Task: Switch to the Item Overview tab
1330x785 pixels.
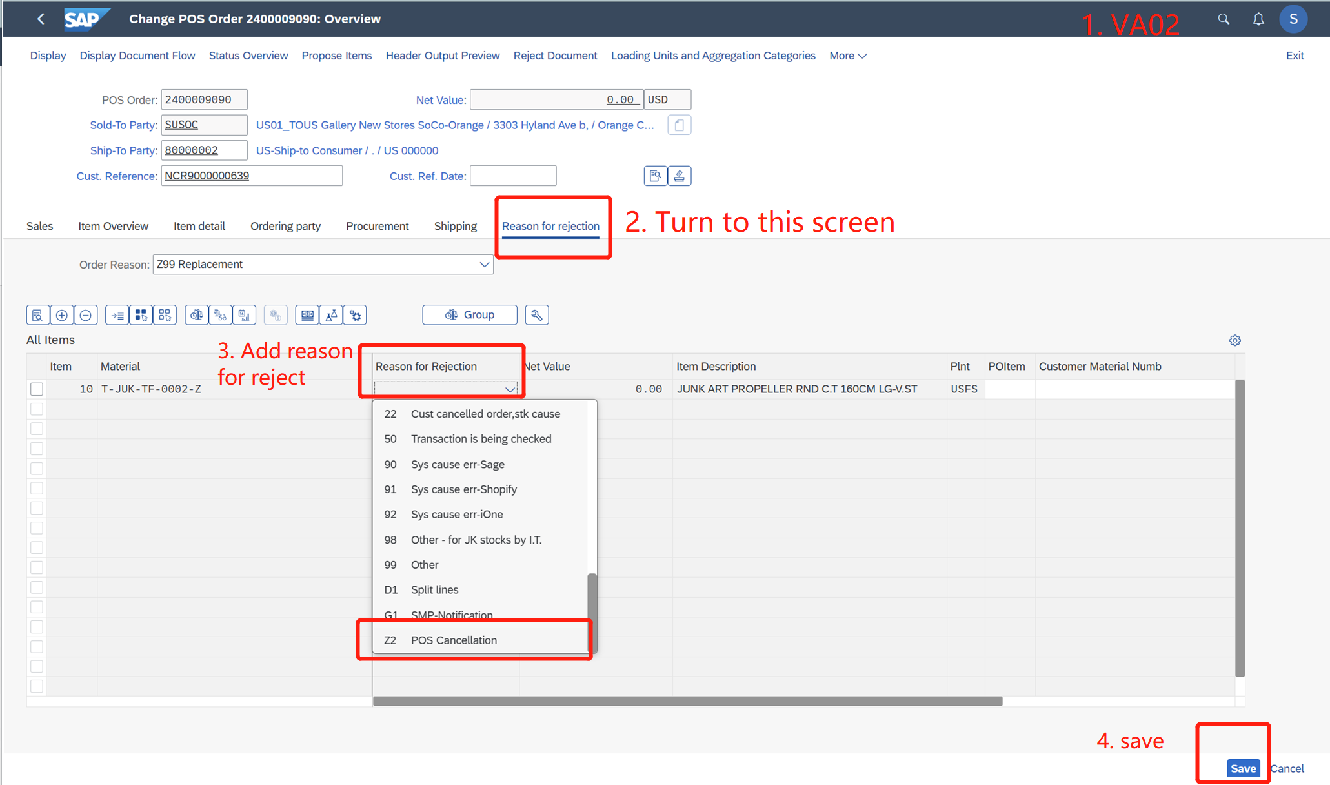Action: 113,226
